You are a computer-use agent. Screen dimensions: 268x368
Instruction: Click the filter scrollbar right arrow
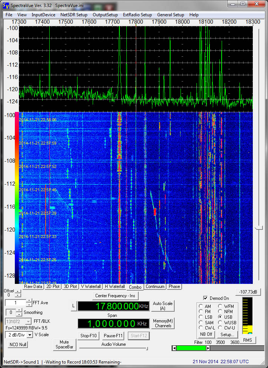click(208, 348)
